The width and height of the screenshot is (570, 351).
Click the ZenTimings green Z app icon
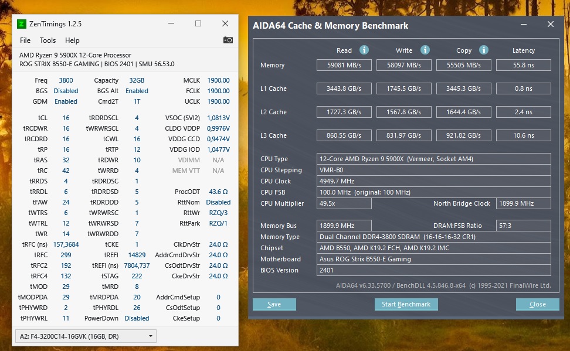[x=22, y=24]
